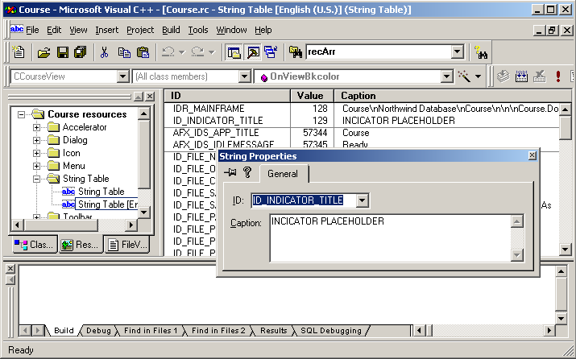Close the workspace pane with X button
The width and height of the screenshot is (576, 359).
click(150, 97)
